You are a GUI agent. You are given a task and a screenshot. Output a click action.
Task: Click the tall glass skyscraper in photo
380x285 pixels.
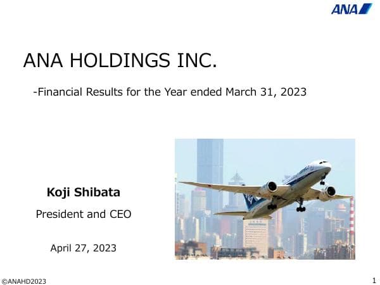coord(210,168)
